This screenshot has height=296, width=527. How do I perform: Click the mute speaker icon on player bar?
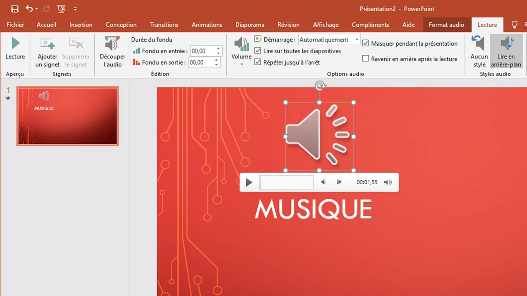388,182
